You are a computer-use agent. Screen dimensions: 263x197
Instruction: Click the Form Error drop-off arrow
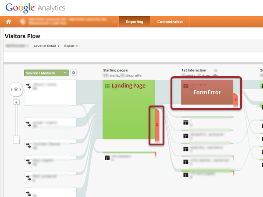point(235,100)
